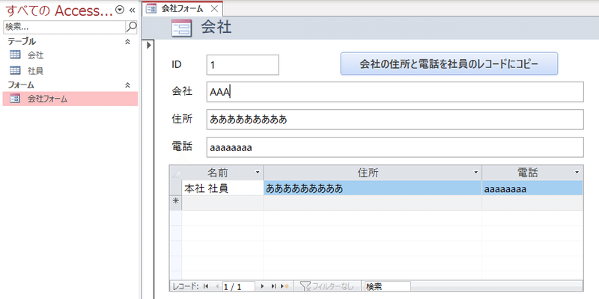Viewport: 599px width, 299px height.
Task: Click the 本社 社員 name cell
Action: coord(222,188)
